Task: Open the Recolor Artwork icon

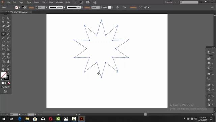Action: [x=117, y=7]
